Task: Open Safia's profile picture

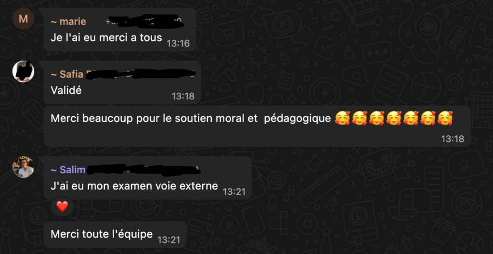Action: pyautogui.click(x=23, y=71)
